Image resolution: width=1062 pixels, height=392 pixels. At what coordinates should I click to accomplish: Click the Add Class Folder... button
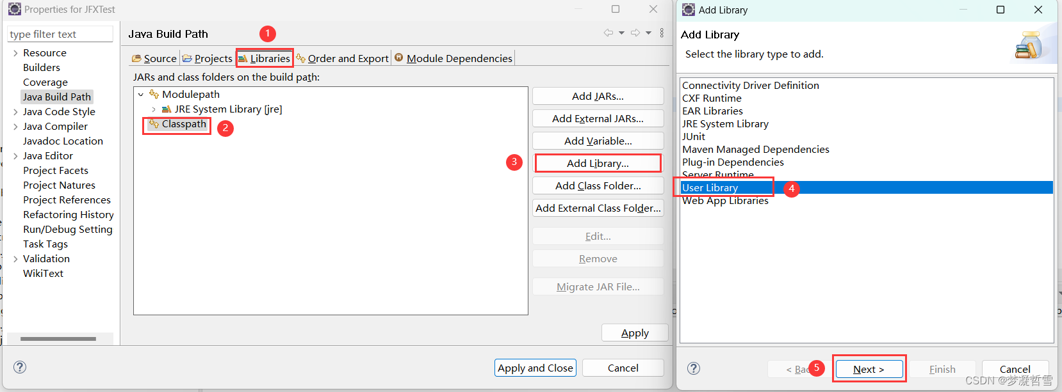click(x=598, y=185)
